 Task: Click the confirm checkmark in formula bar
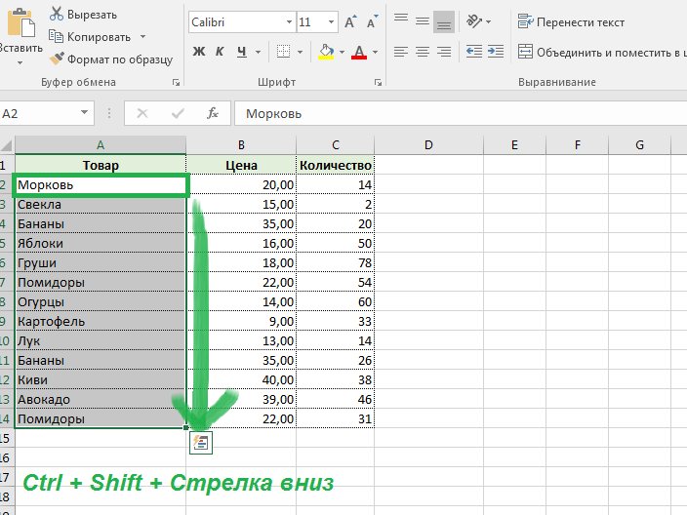click(178, 114)
